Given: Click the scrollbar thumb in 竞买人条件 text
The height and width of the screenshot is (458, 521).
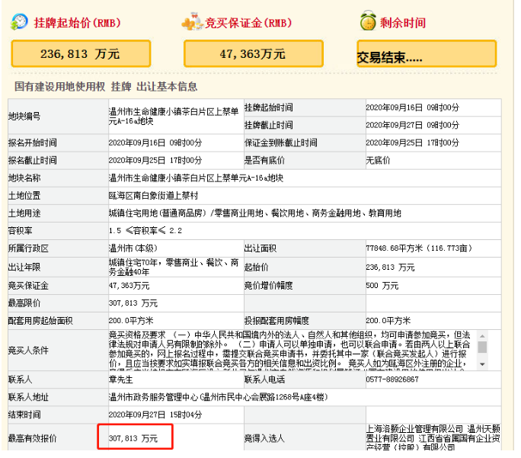Looking at the screenshot, I should click(482, 347).
